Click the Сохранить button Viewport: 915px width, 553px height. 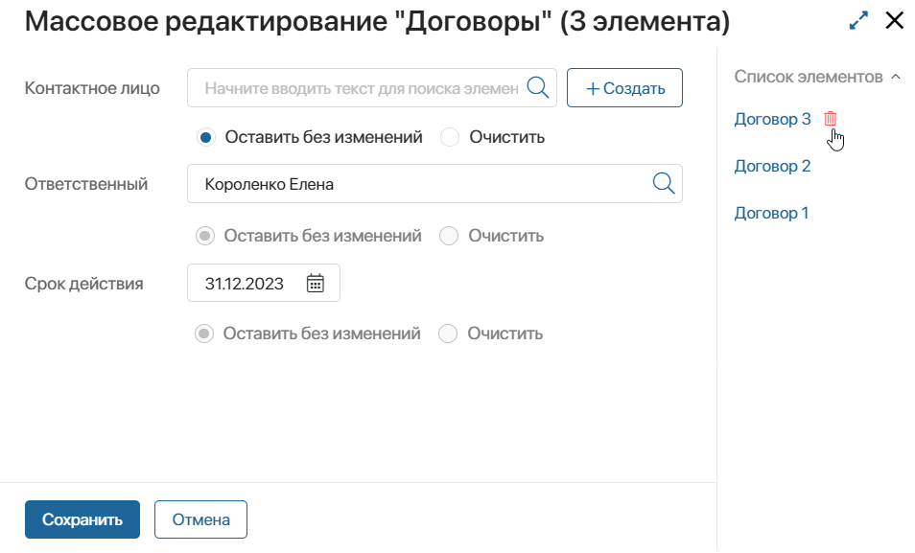coord(82,519)
